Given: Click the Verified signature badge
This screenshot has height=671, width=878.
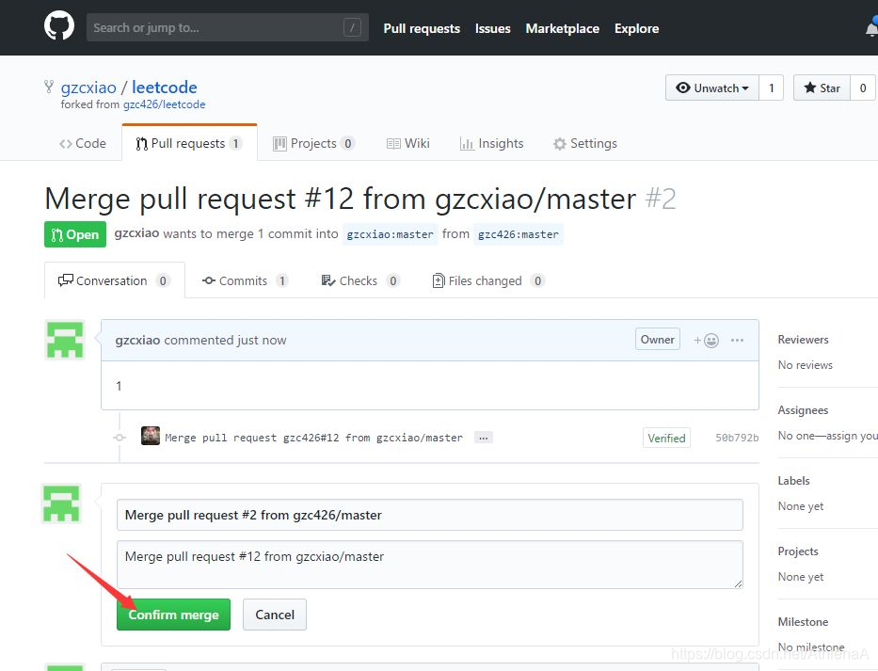Looking at the screenshot, I should click(x=666, y=438).
